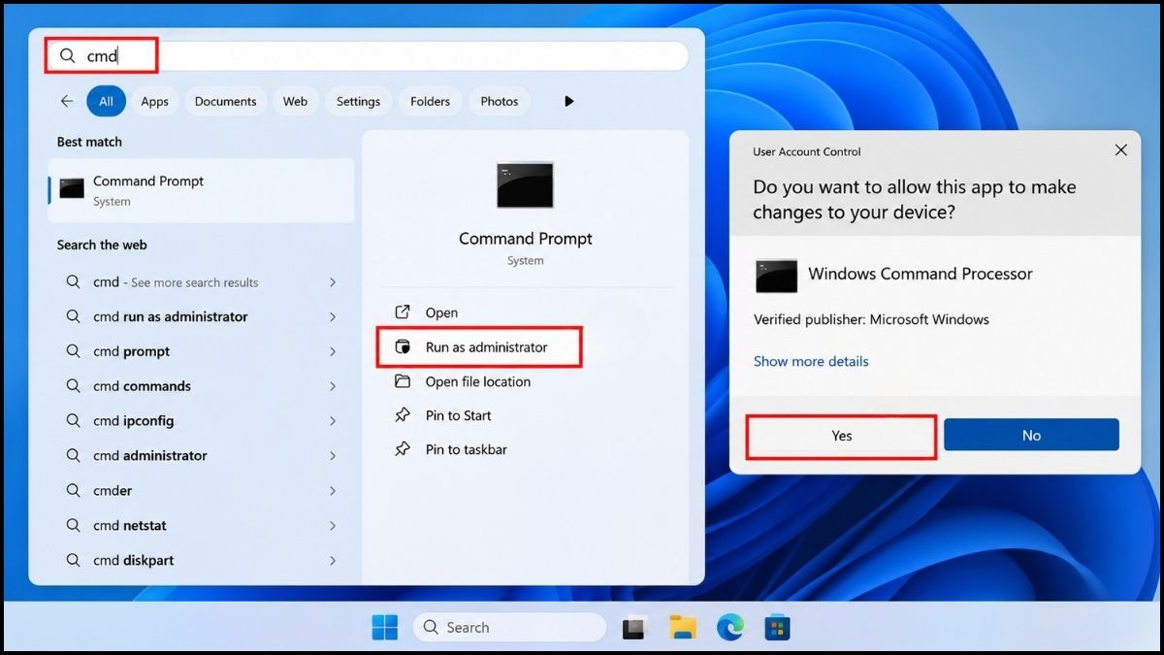Switch to the Documents filter tab

pyautogui.click(x=226, y=101)
